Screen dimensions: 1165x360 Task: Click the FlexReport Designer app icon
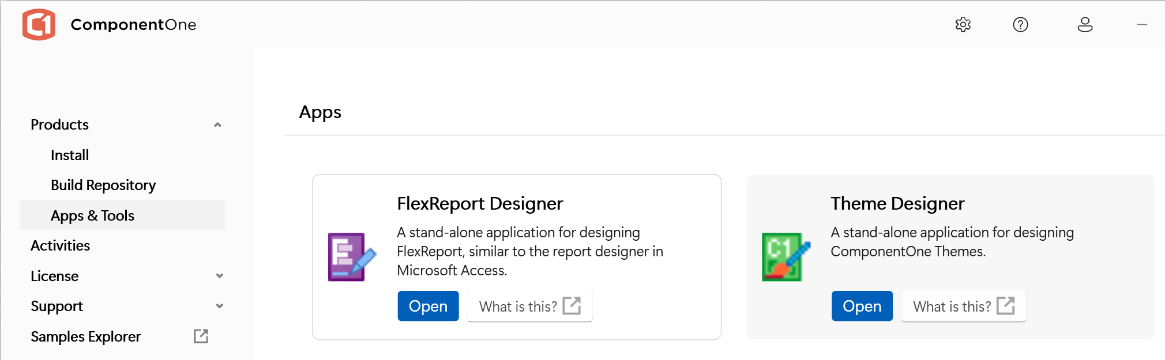point(352,257)
